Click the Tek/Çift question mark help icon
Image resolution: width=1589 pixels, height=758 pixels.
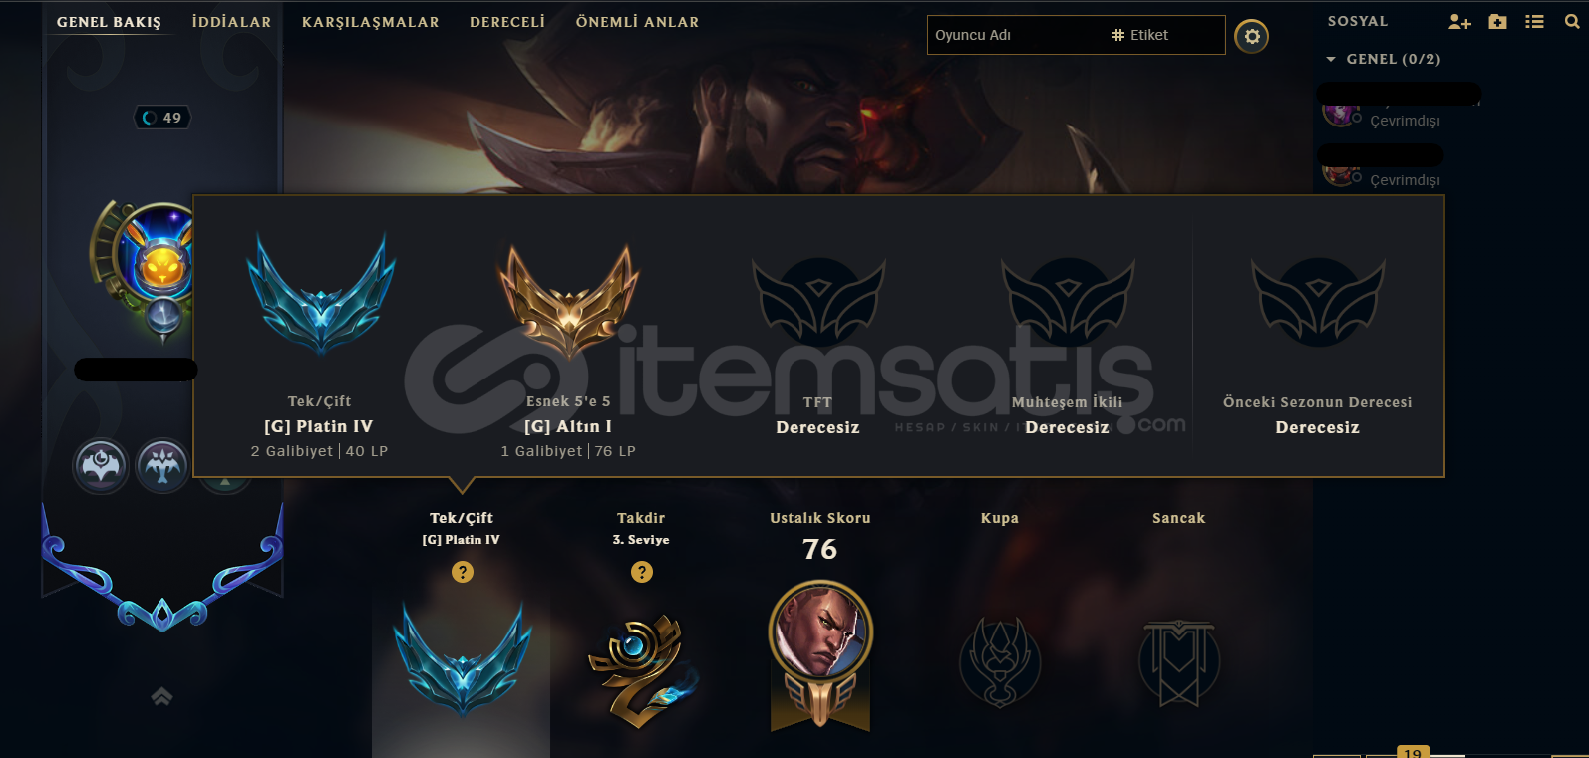pos(463,572)
